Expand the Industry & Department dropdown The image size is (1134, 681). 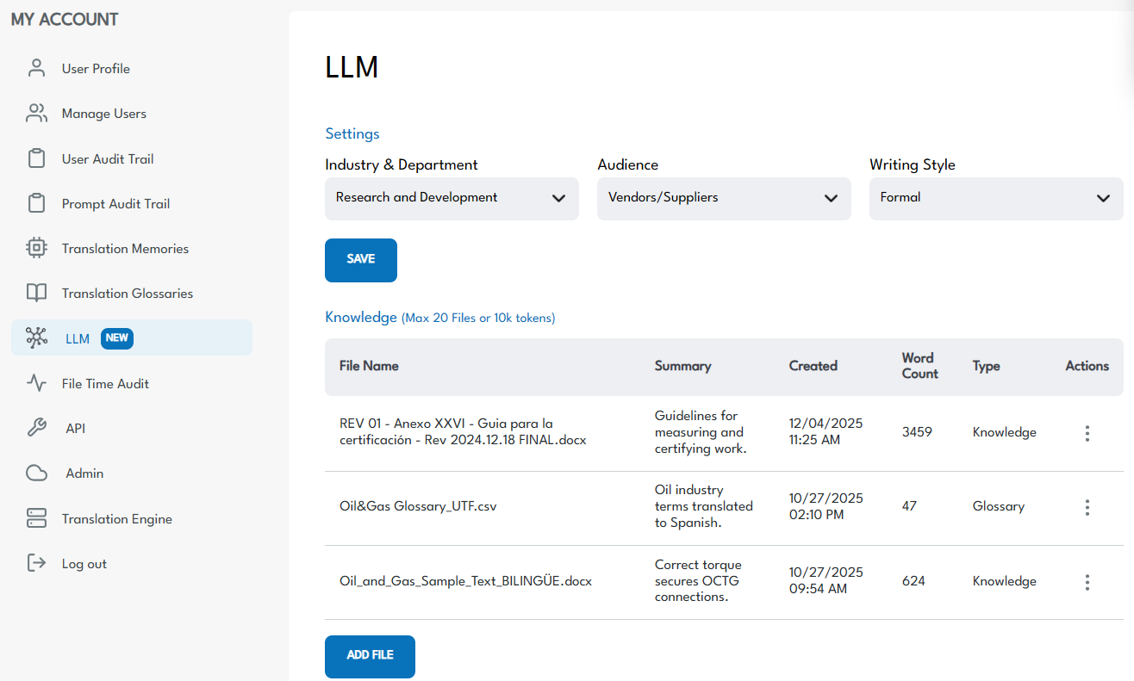click(x=452, y=198)
